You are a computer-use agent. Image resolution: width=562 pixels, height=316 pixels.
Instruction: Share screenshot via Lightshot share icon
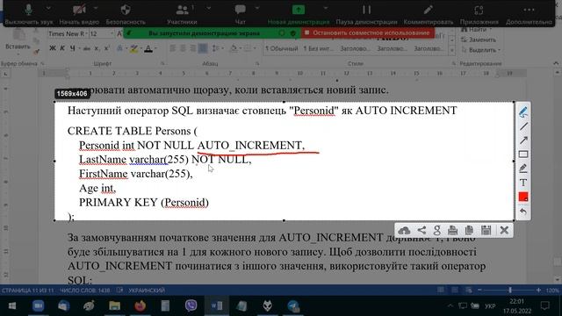coord(421,230)
